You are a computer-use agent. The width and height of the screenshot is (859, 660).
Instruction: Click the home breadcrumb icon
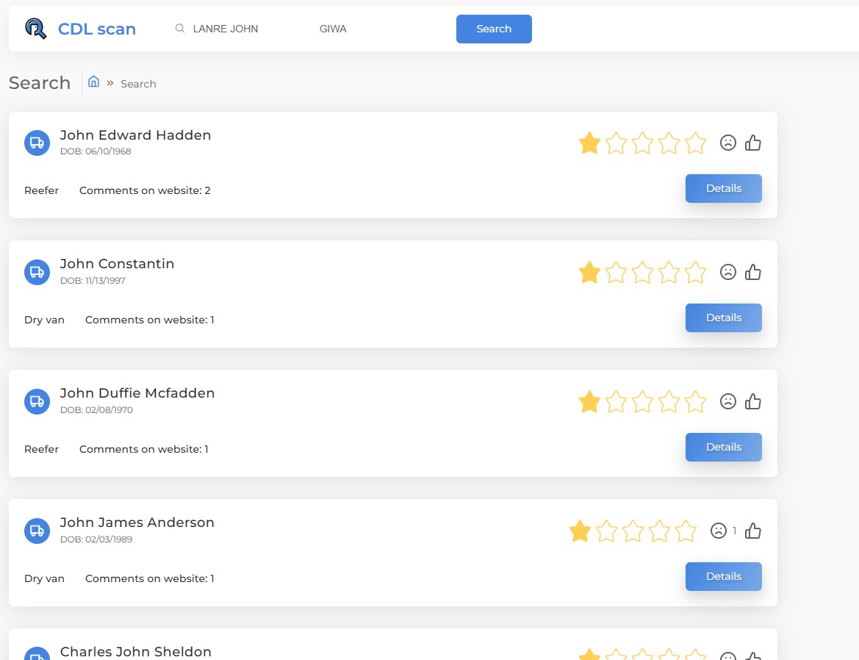coord(93,82)
